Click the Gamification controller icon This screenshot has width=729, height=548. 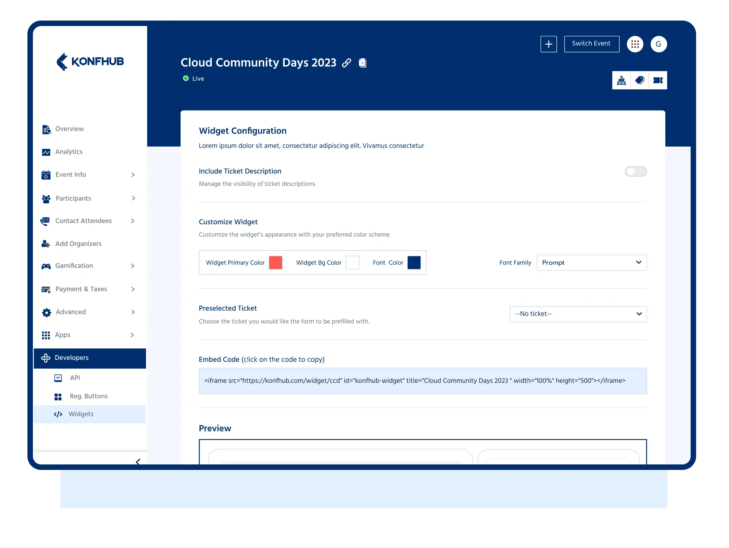point(46,266)
